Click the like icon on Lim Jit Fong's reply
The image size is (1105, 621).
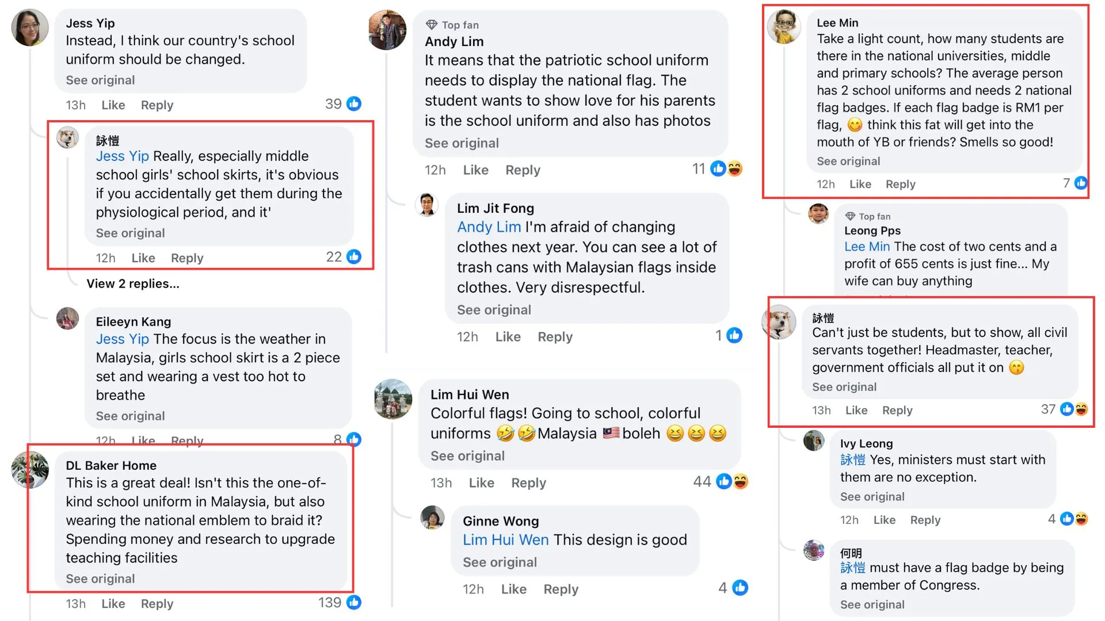coord(734,335)
